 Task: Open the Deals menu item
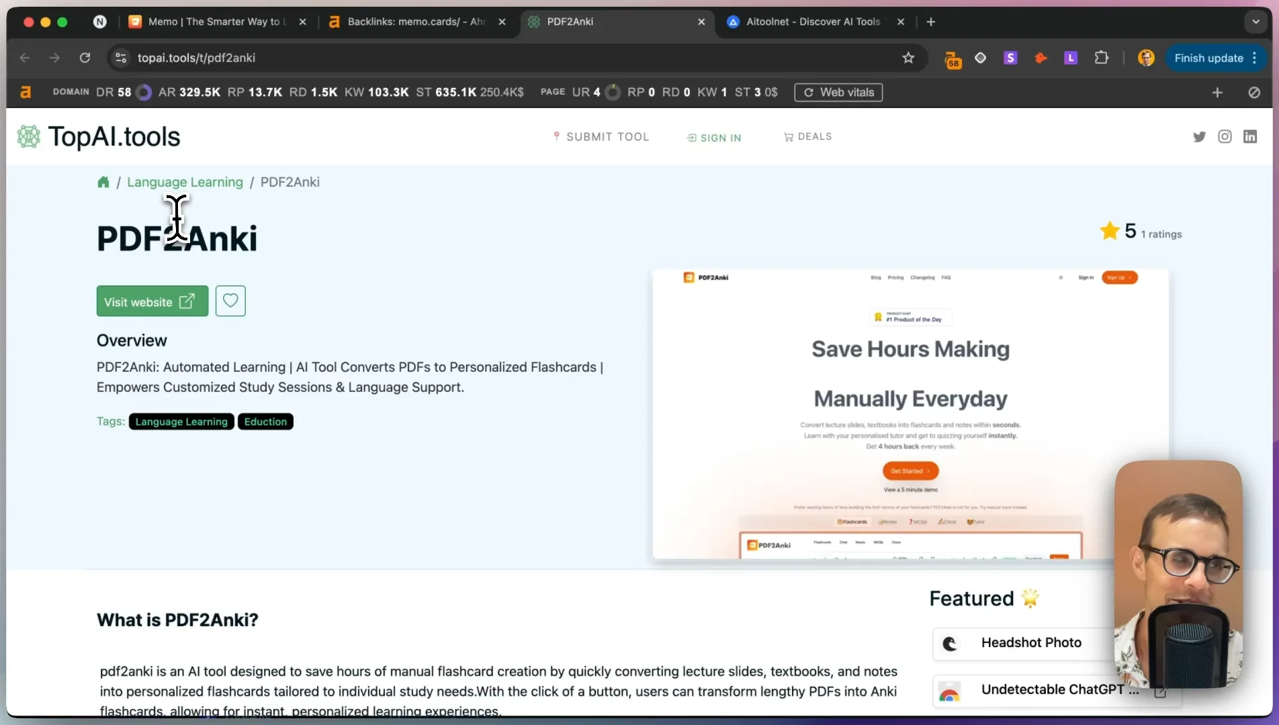(x=807, y=137)
